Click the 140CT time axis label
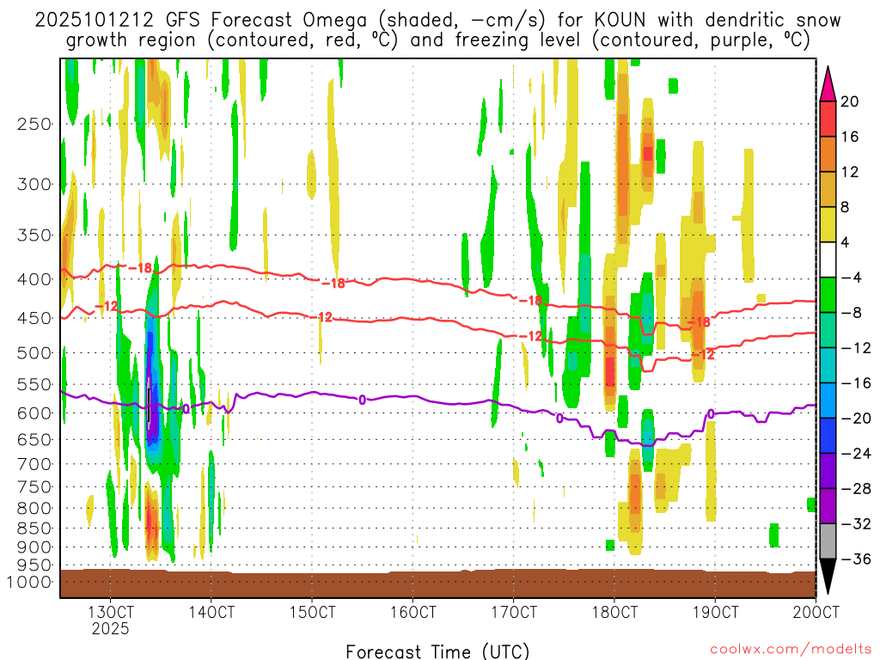The width and height of the screenshot is (880, 660). click(x=211, y=611)
